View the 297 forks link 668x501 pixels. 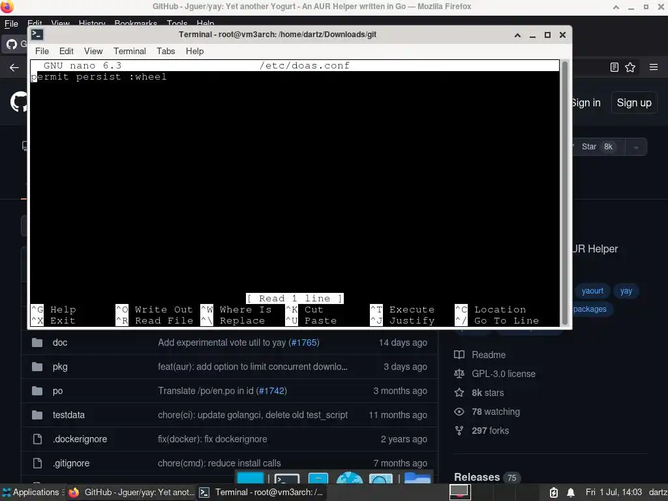[x=491, y=431]
